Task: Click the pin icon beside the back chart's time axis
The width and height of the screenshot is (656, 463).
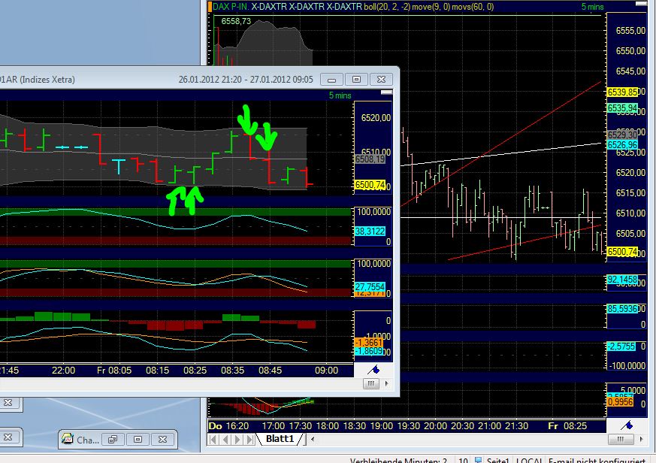Action: pyautogui.click(x=626, y=425)
